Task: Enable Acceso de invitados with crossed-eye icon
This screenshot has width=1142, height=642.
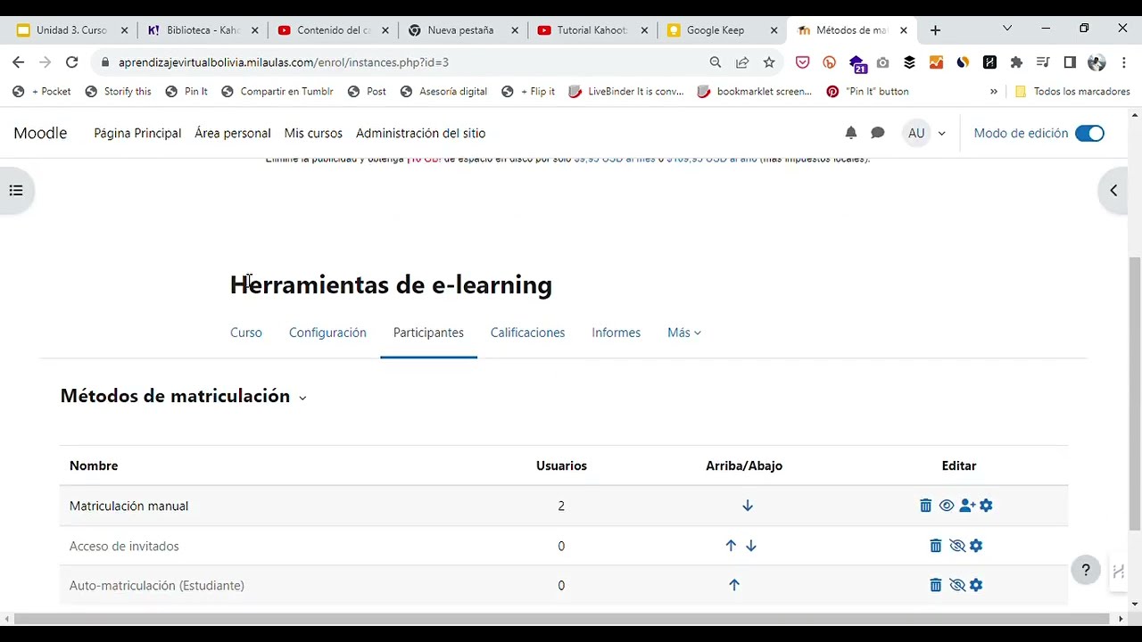Action: click(x=957, y=546)
